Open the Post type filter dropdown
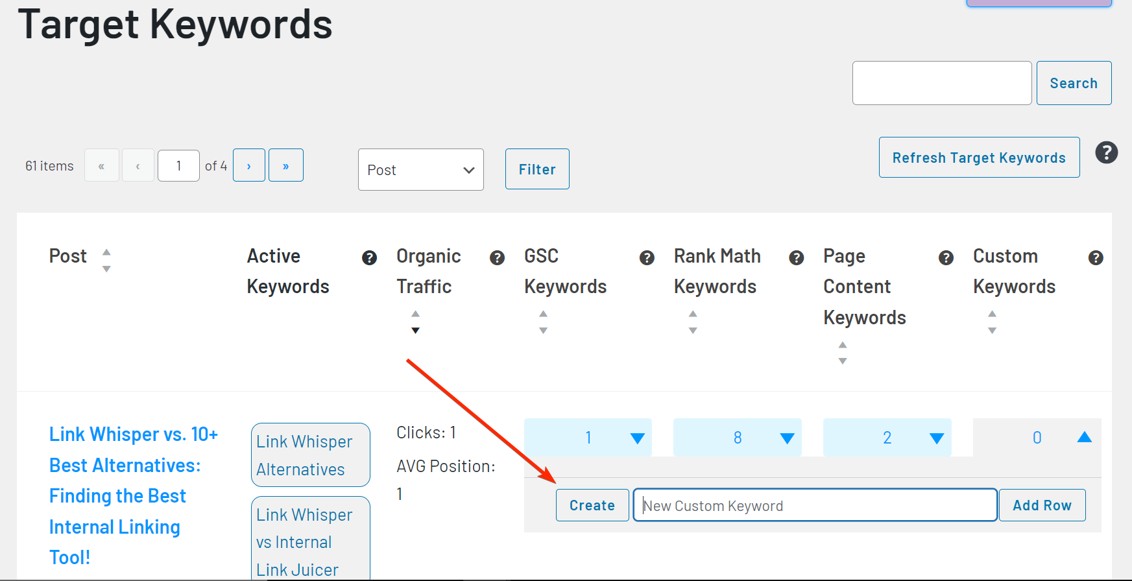 tap(420, 169)
